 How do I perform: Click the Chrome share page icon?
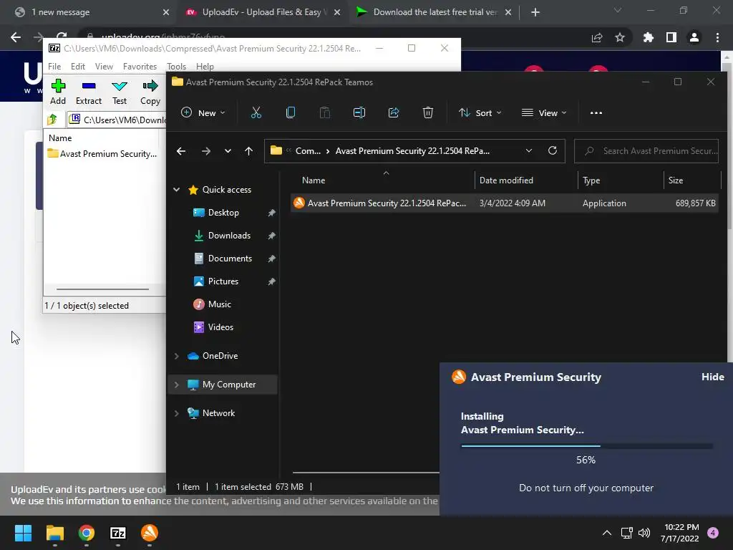coord(597,37)
